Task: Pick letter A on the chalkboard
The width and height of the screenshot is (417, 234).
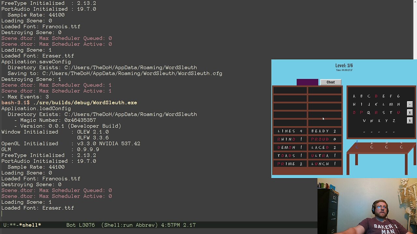Action: point(354,96)
